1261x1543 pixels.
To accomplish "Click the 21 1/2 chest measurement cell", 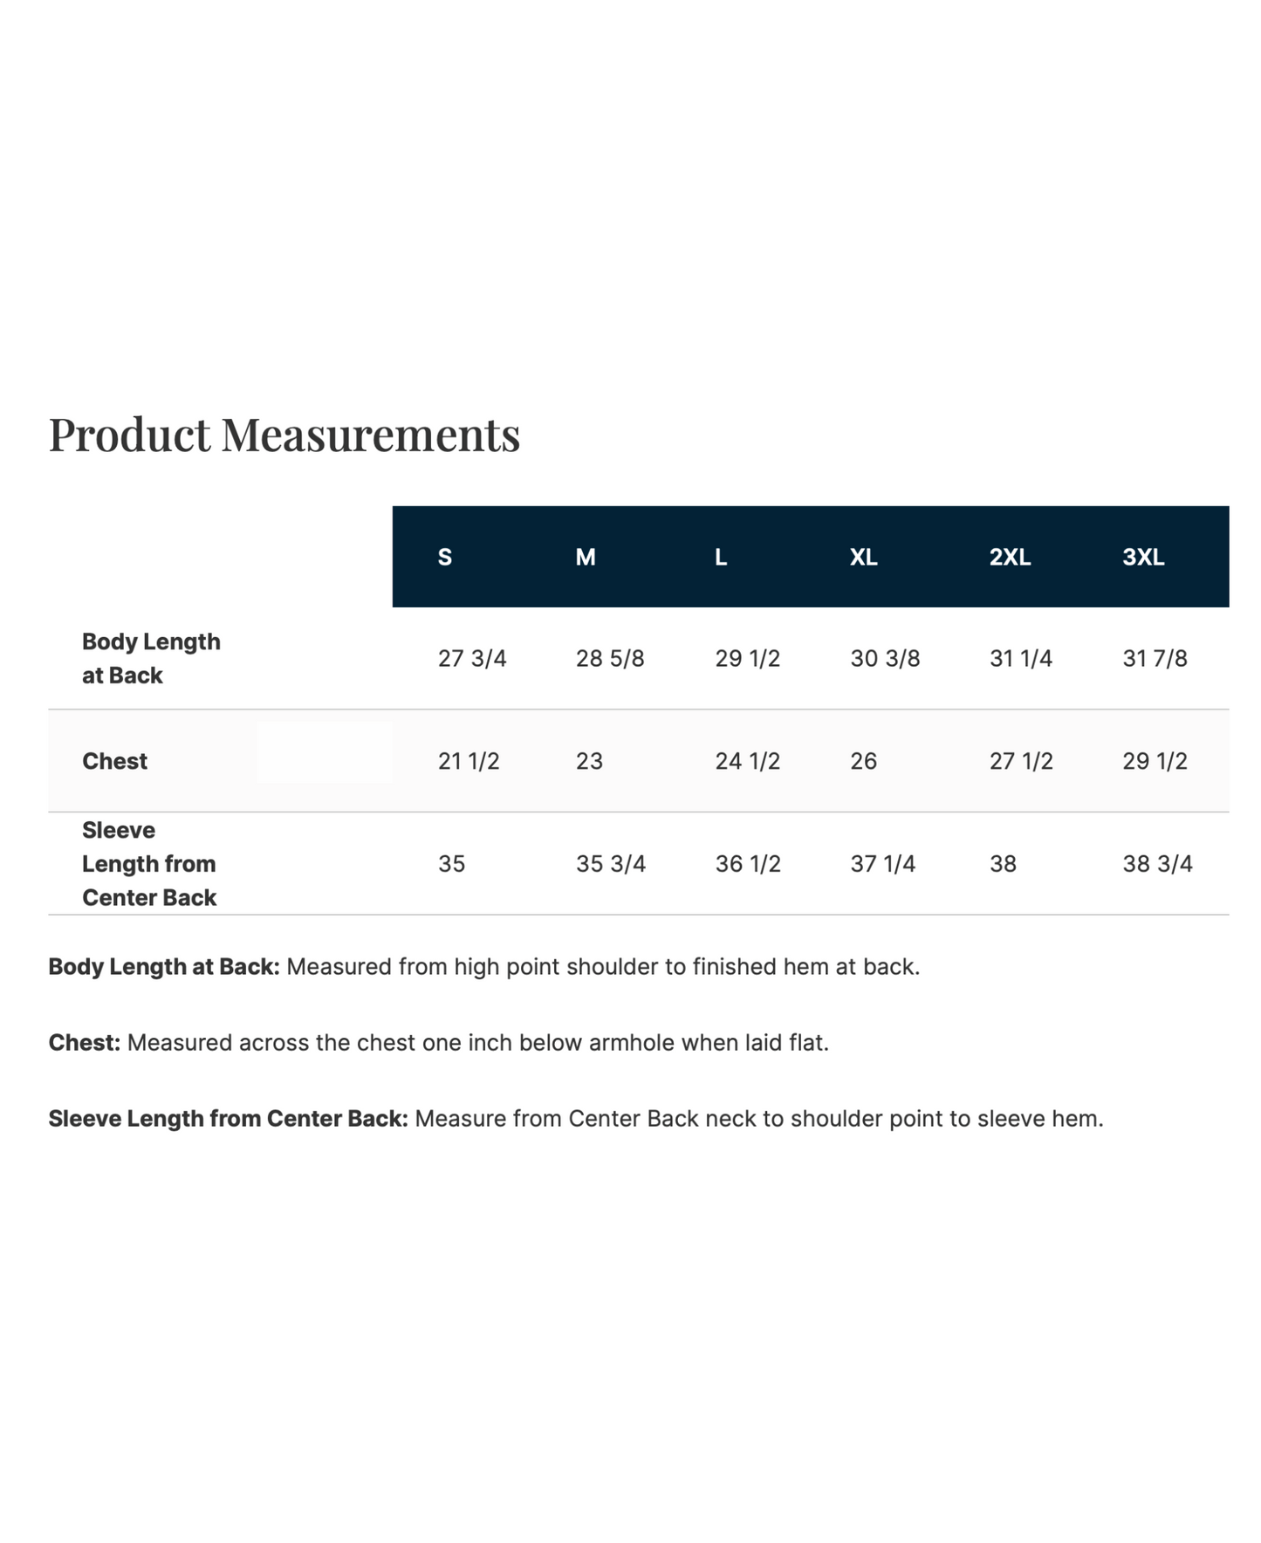I will (469, 761).
